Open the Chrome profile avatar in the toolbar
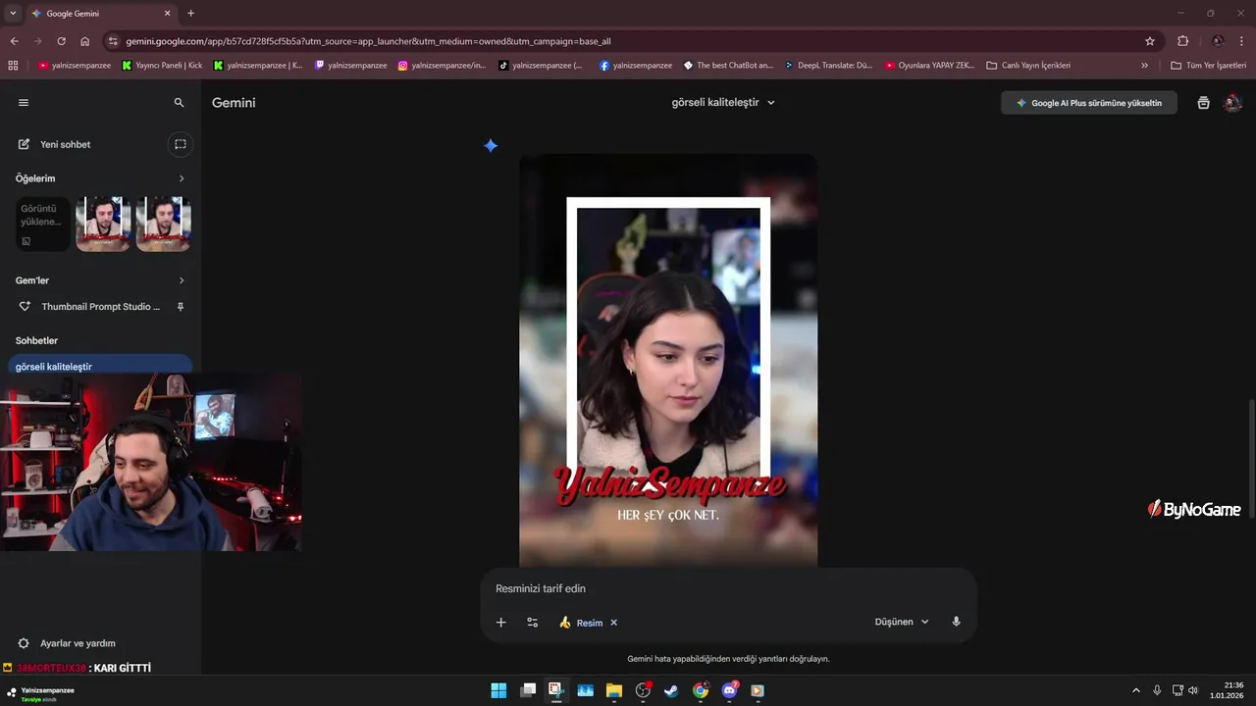Screen dimensions: 1256x706 click(x=1218, y=41)
